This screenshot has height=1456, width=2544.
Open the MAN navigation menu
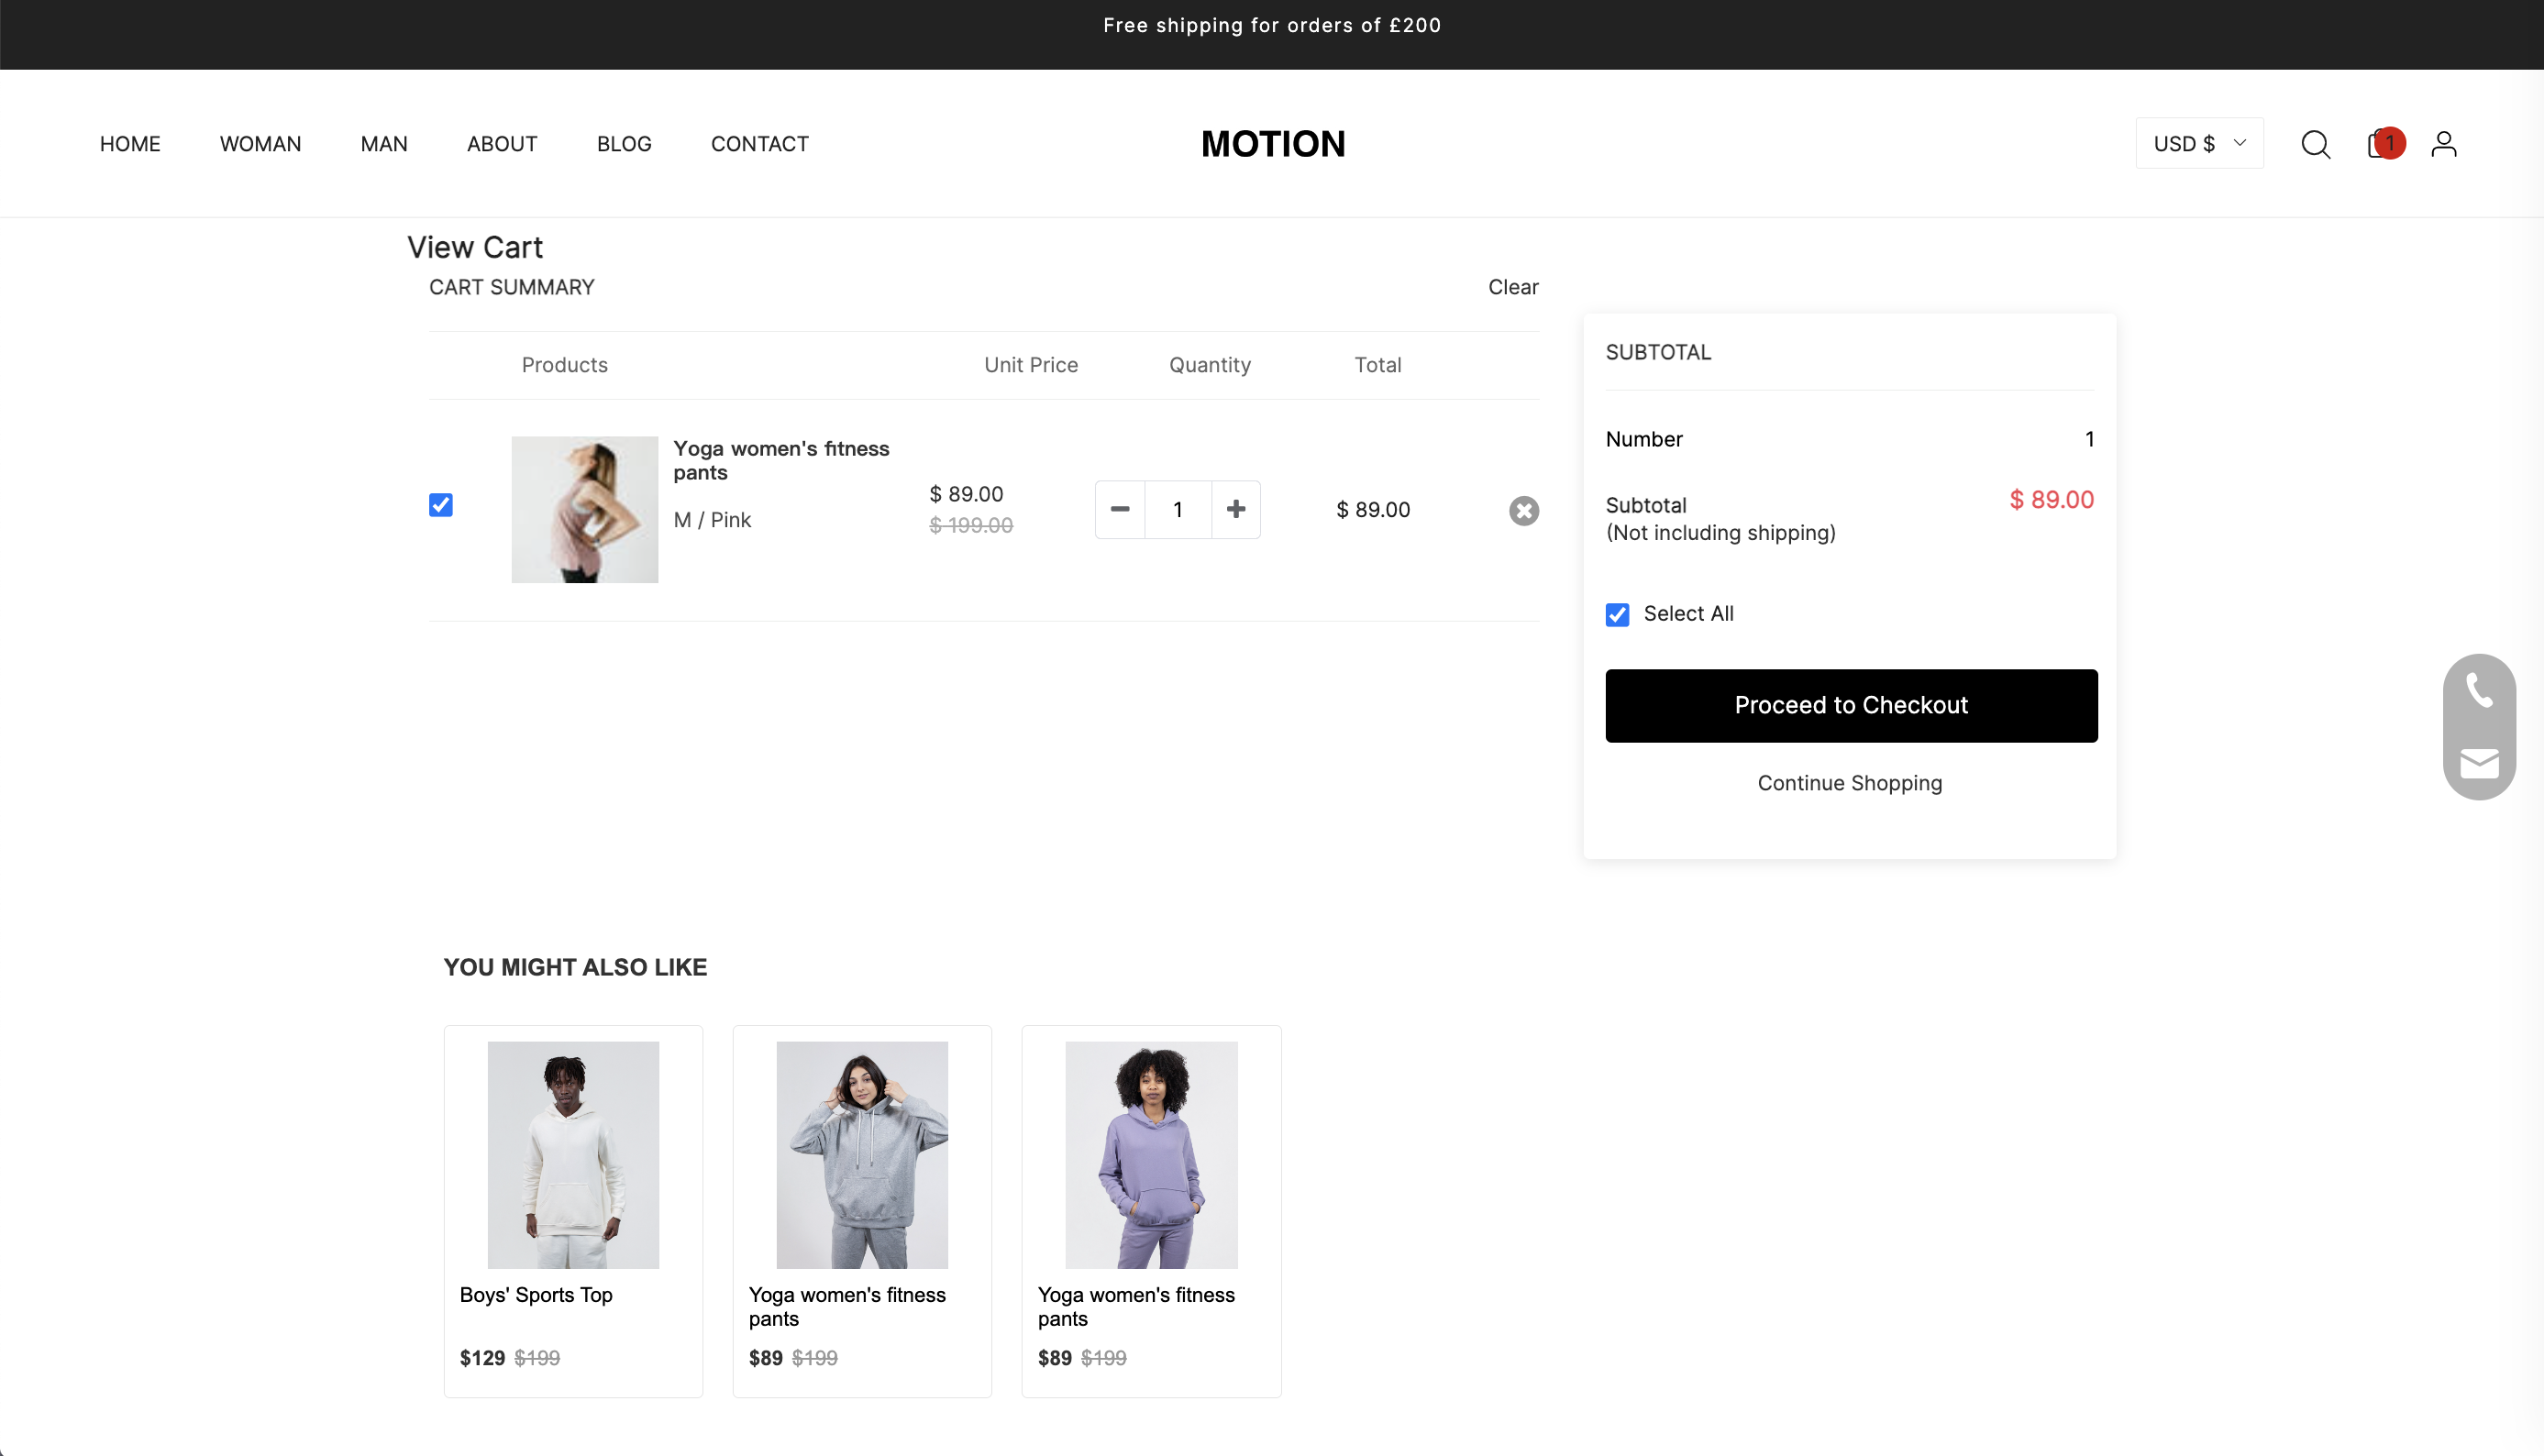(384, 144)
